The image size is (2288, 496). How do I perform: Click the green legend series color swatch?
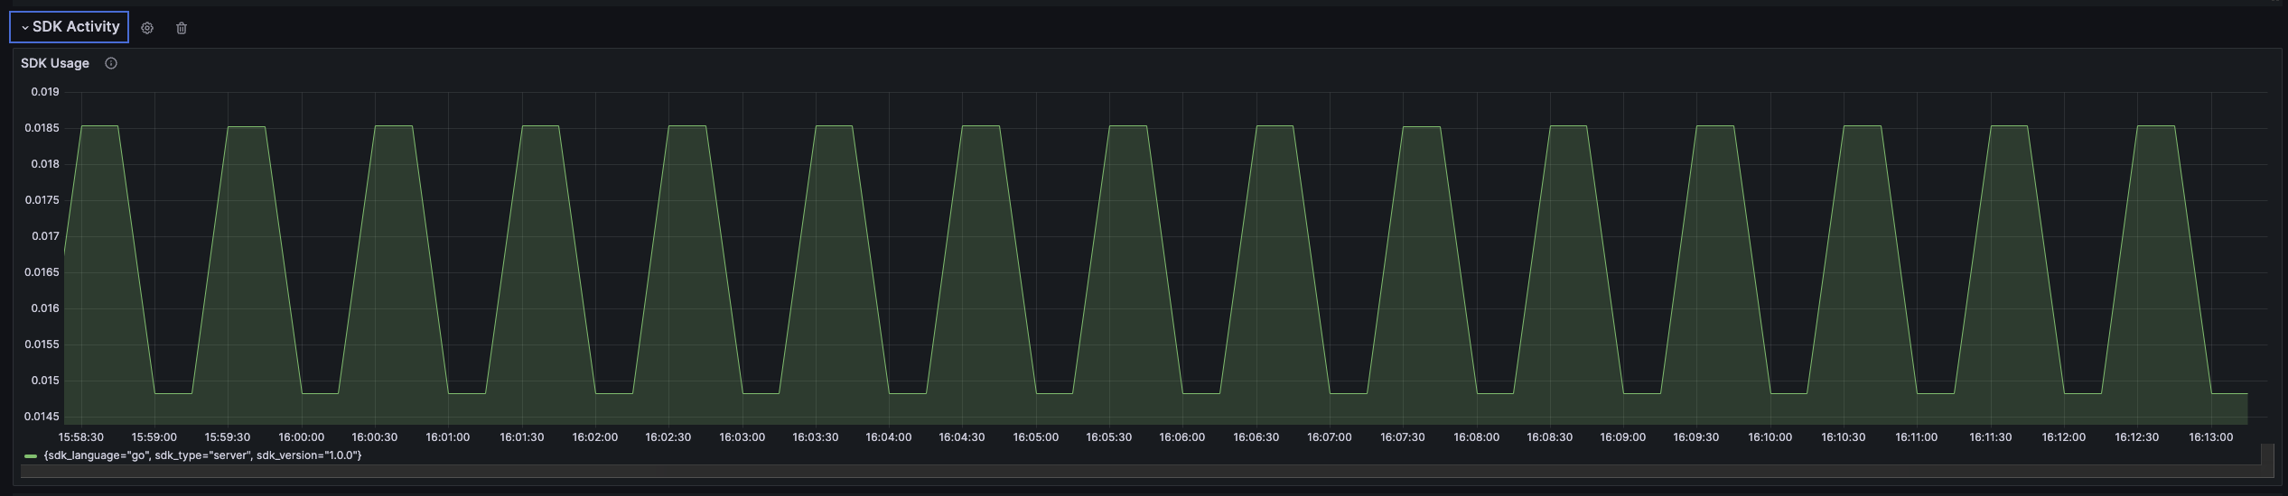31,456
